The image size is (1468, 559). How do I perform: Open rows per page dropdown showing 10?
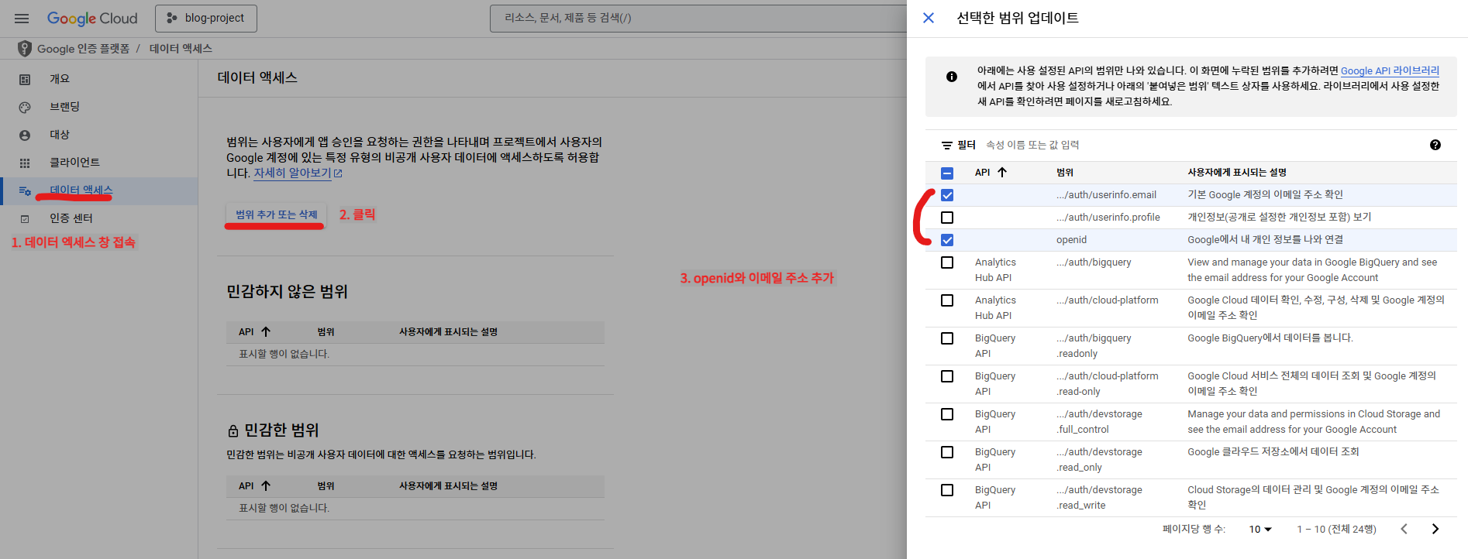click(x=1260, y=530)
